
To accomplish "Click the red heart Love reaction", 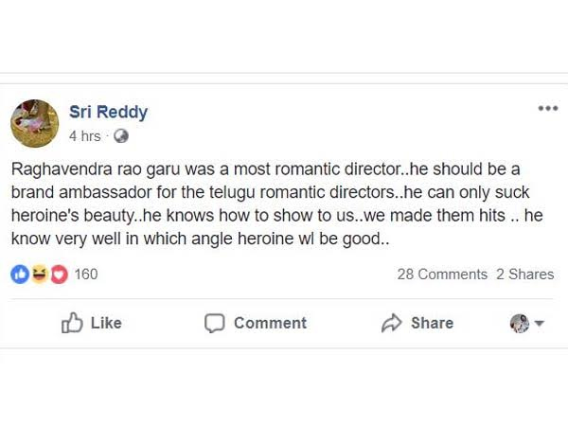I will pos(58,275).
